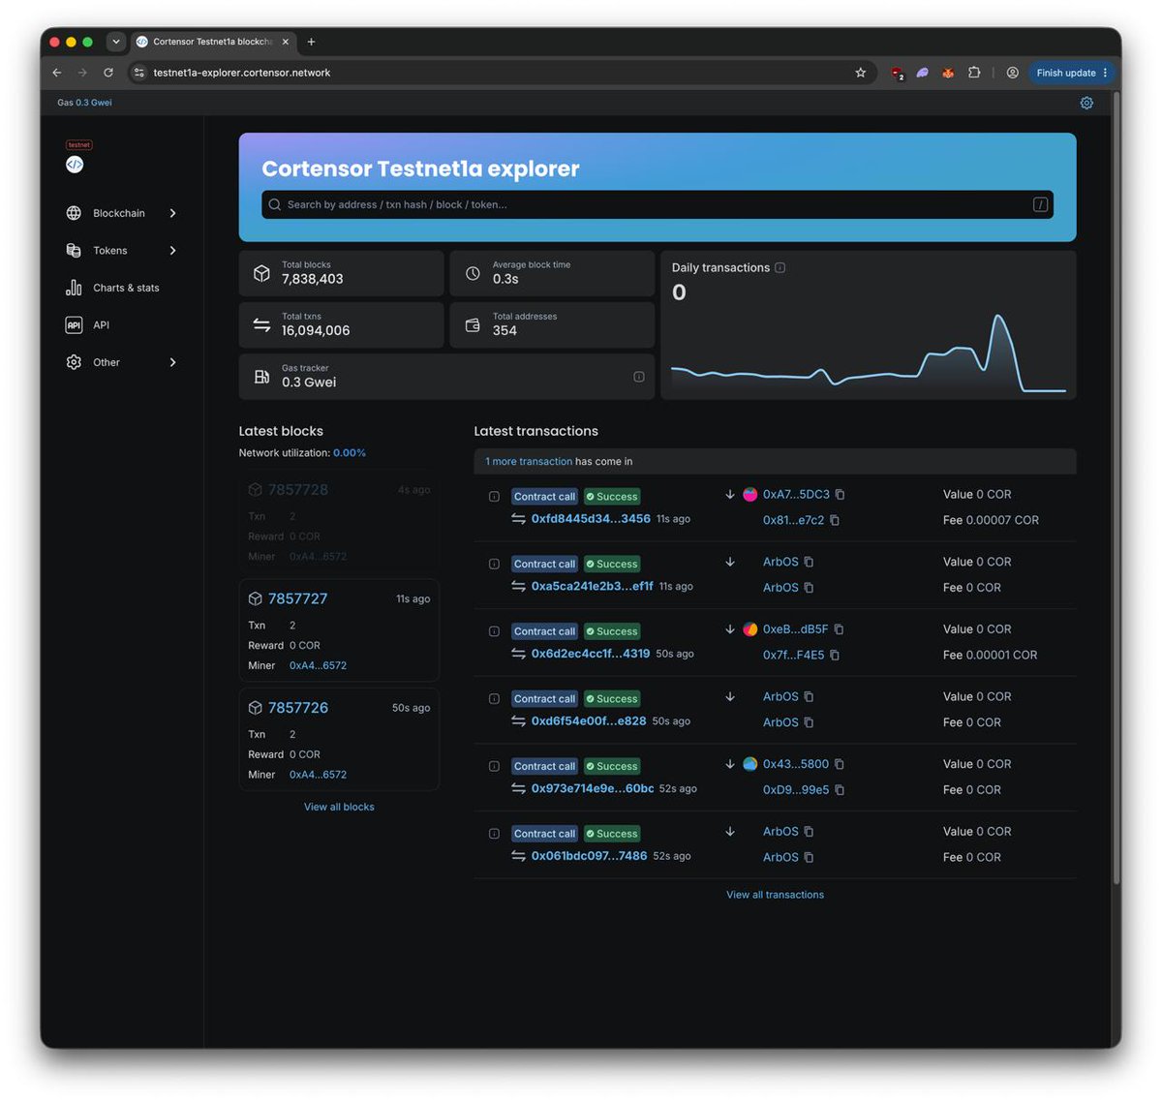
Task: Open a new browser tab
Action: point(311,42)
